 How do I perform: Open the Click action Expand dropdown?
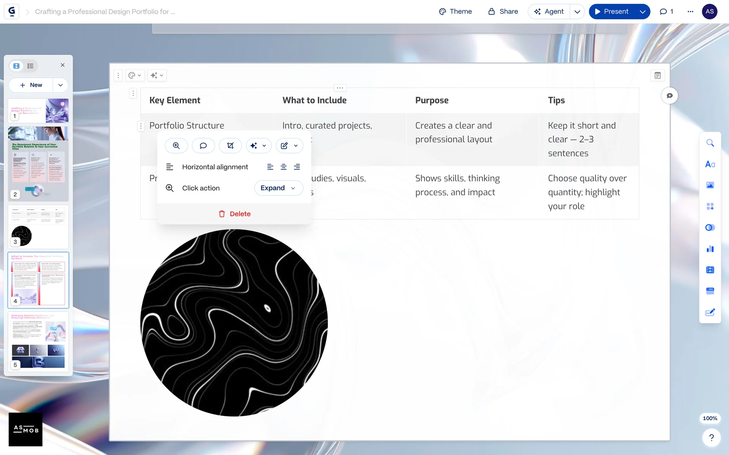tap(278, 188)
